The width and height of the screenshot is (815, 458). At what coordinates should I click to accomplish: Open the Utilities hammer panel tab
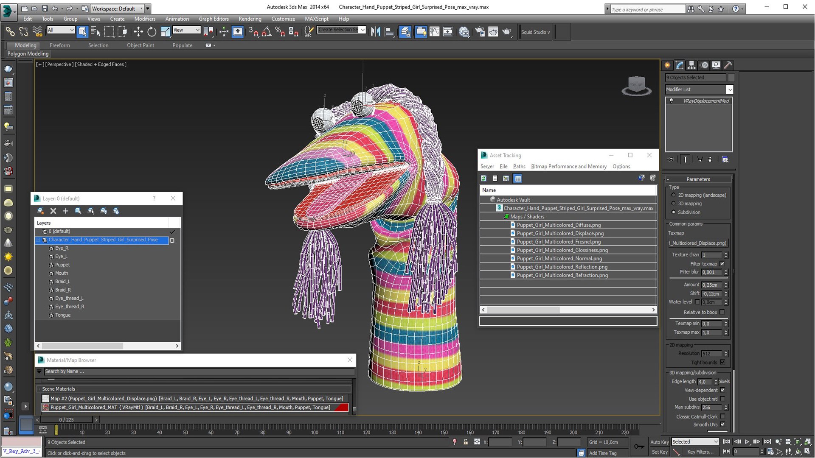tap(728, 65)
